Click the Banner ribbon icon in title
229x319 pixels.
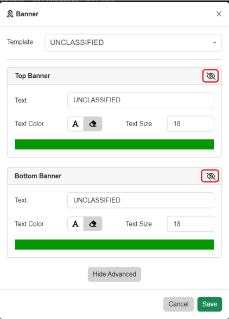click(10, 14)
